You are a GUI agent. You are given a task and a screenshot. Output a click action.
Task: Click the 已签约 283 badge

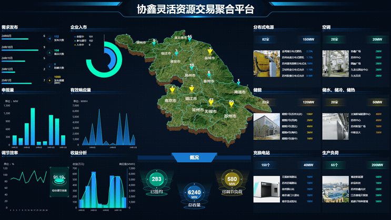tap(156, 180)
